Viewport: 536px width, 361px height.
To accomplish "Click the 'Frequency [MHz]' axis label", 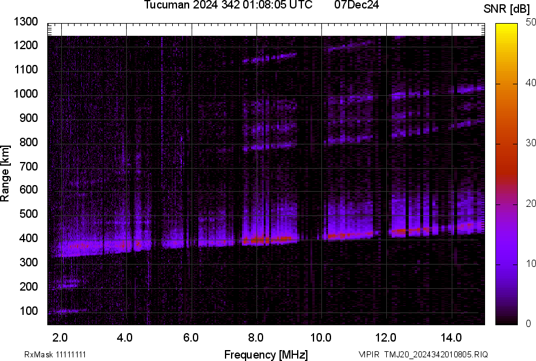I will pyautogui.click(x=266, y=354).
